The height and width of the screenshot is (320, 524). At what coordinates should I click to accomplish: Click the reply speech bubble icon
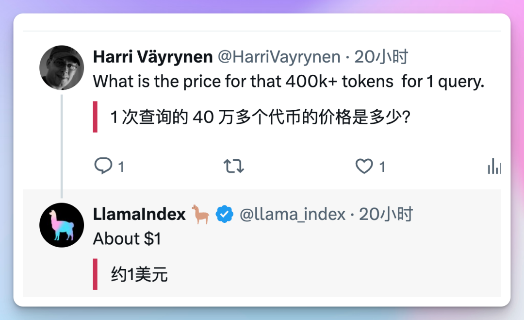(x=103, y=166)
